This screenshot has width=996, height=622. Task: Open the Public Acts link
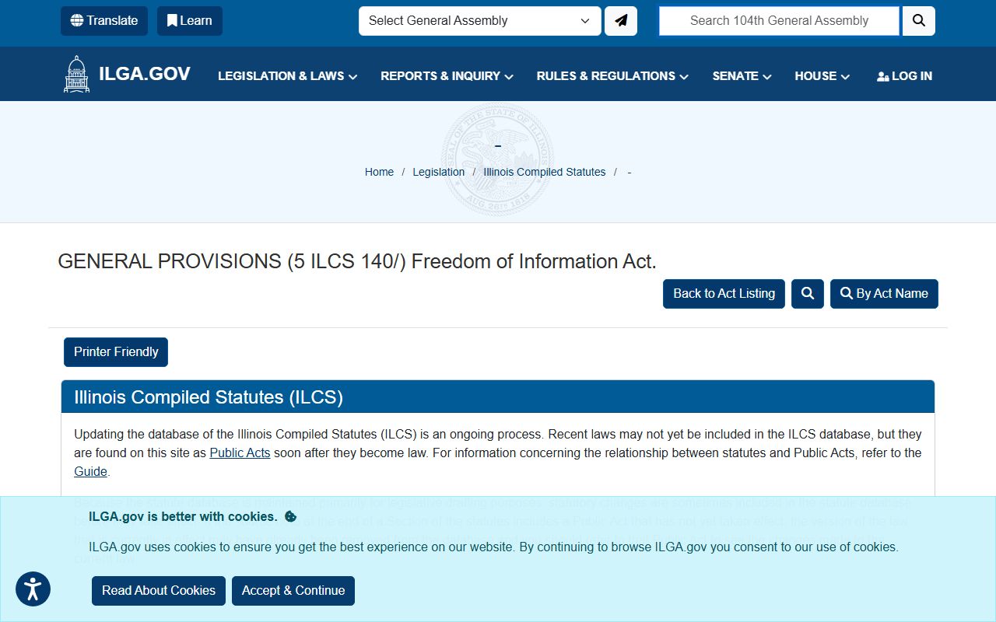[x=240, y=453]
